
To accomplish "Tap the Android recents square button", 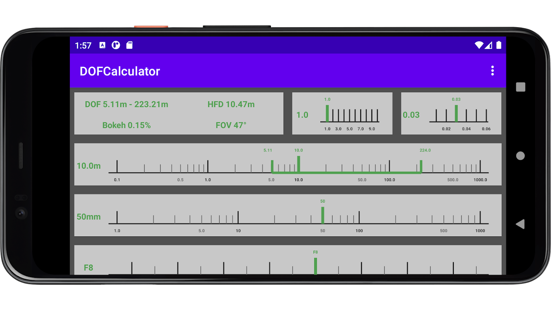I will tap(520, 87).
